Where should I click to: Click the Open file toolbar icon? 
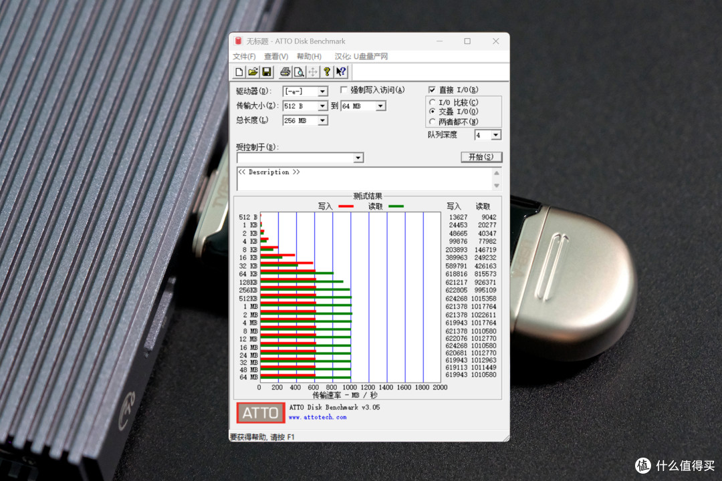click(x=253, y=71)
